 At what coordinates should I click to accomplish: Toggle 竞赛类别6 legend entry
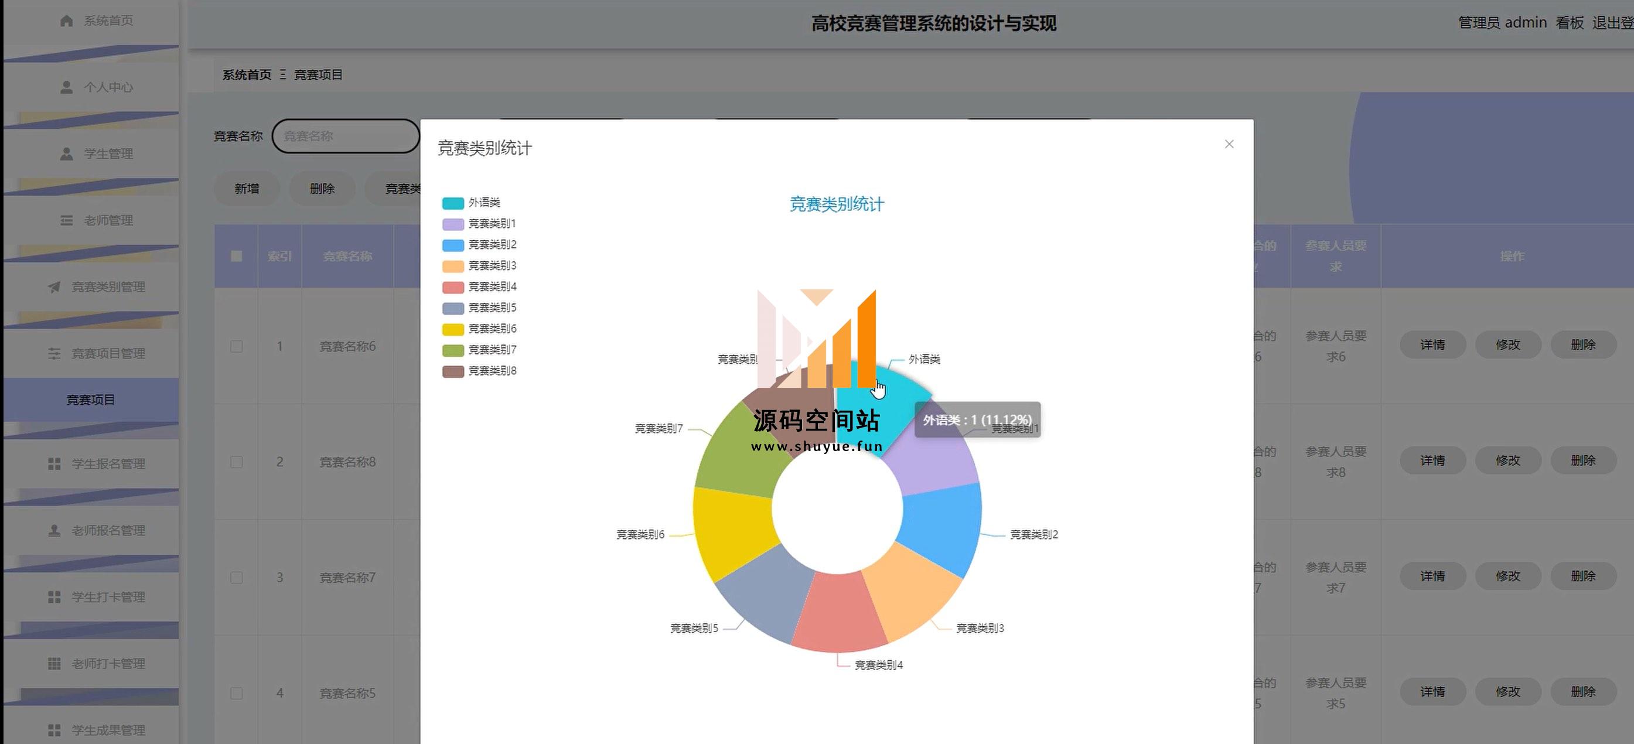[x=479, y=329]
